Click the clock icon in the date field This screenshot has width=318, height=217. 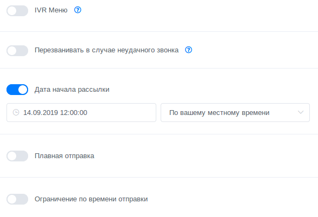pos(16,112)
